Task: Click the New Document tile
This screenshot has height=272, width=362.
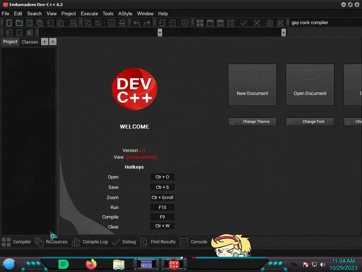Action: (x=252, y=85)
